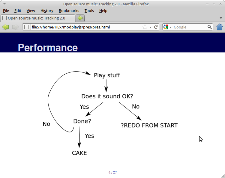This screenshot has height=178, width=225.
Task: Open the search engine chooser dropdown
Action: point(170,27)
